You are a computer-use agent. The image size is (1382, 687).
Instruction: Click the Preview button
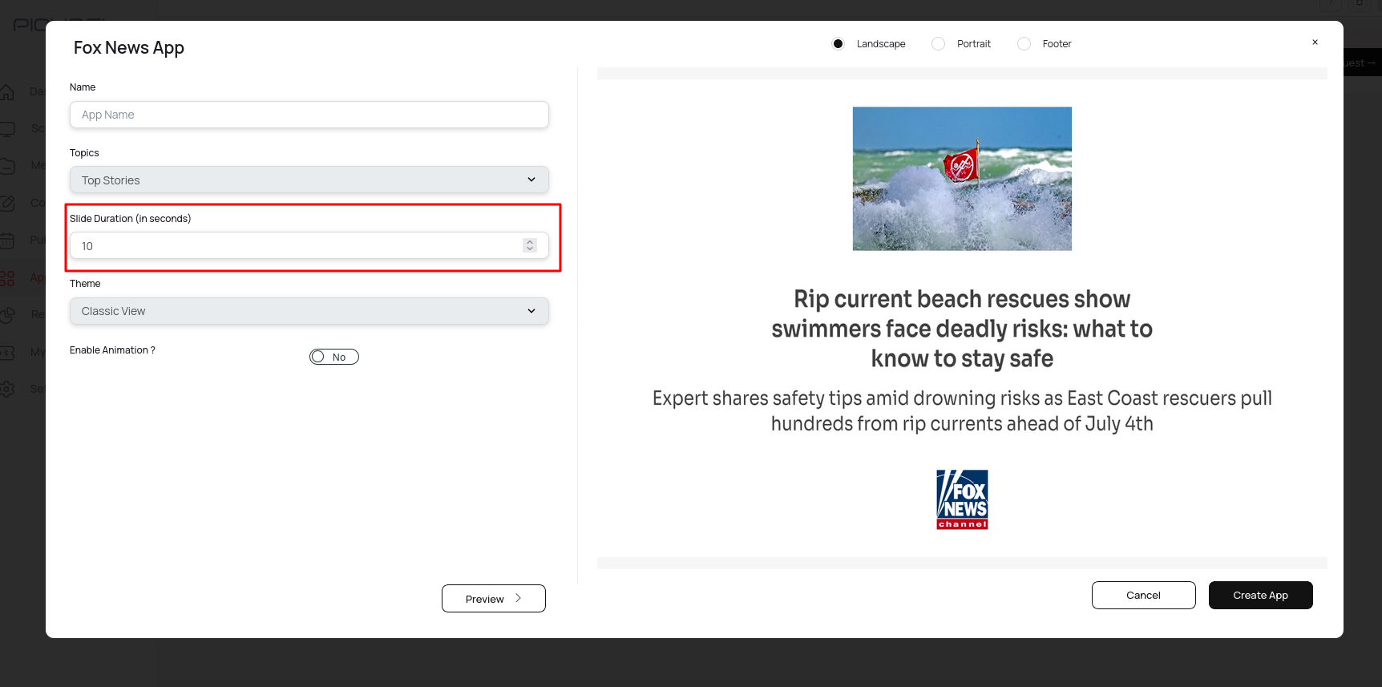tap(494, 599)
